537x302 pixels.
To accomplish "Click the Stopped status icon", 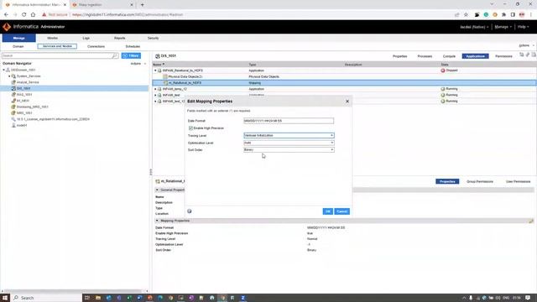I will tap(443, 70).
